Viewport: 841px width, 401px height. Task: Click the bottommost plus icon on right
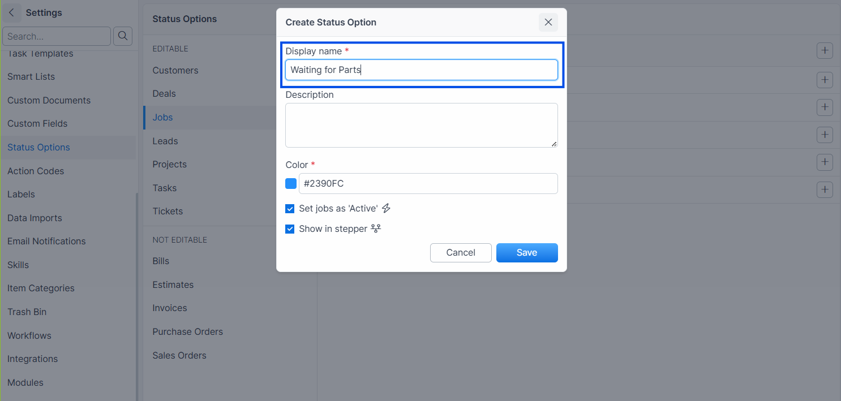point(825,189)
